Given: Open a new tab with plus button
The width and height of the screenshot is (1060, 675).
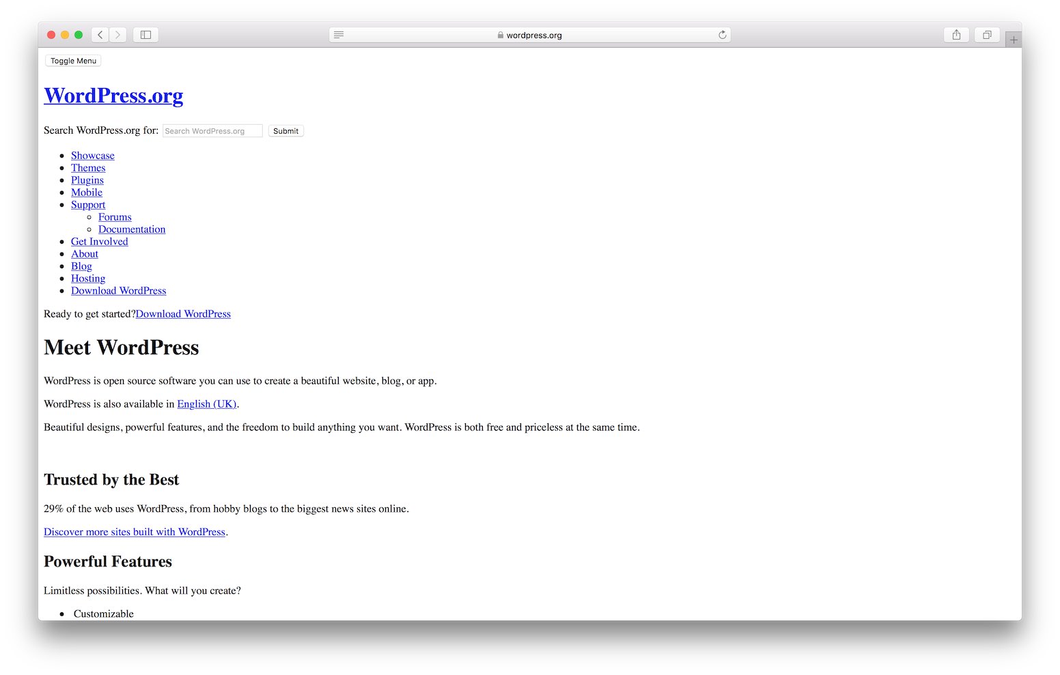Looking at the screenshot, I should [x=1014, y=40].
